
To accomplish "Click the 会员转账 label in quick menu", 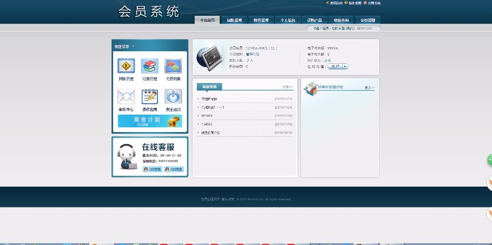I will point(173,79).
